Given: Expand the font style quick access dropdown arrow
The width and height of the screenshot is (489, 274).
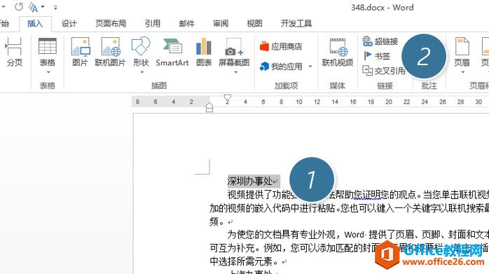Looking at the screenshot, I should click(43, 6).
